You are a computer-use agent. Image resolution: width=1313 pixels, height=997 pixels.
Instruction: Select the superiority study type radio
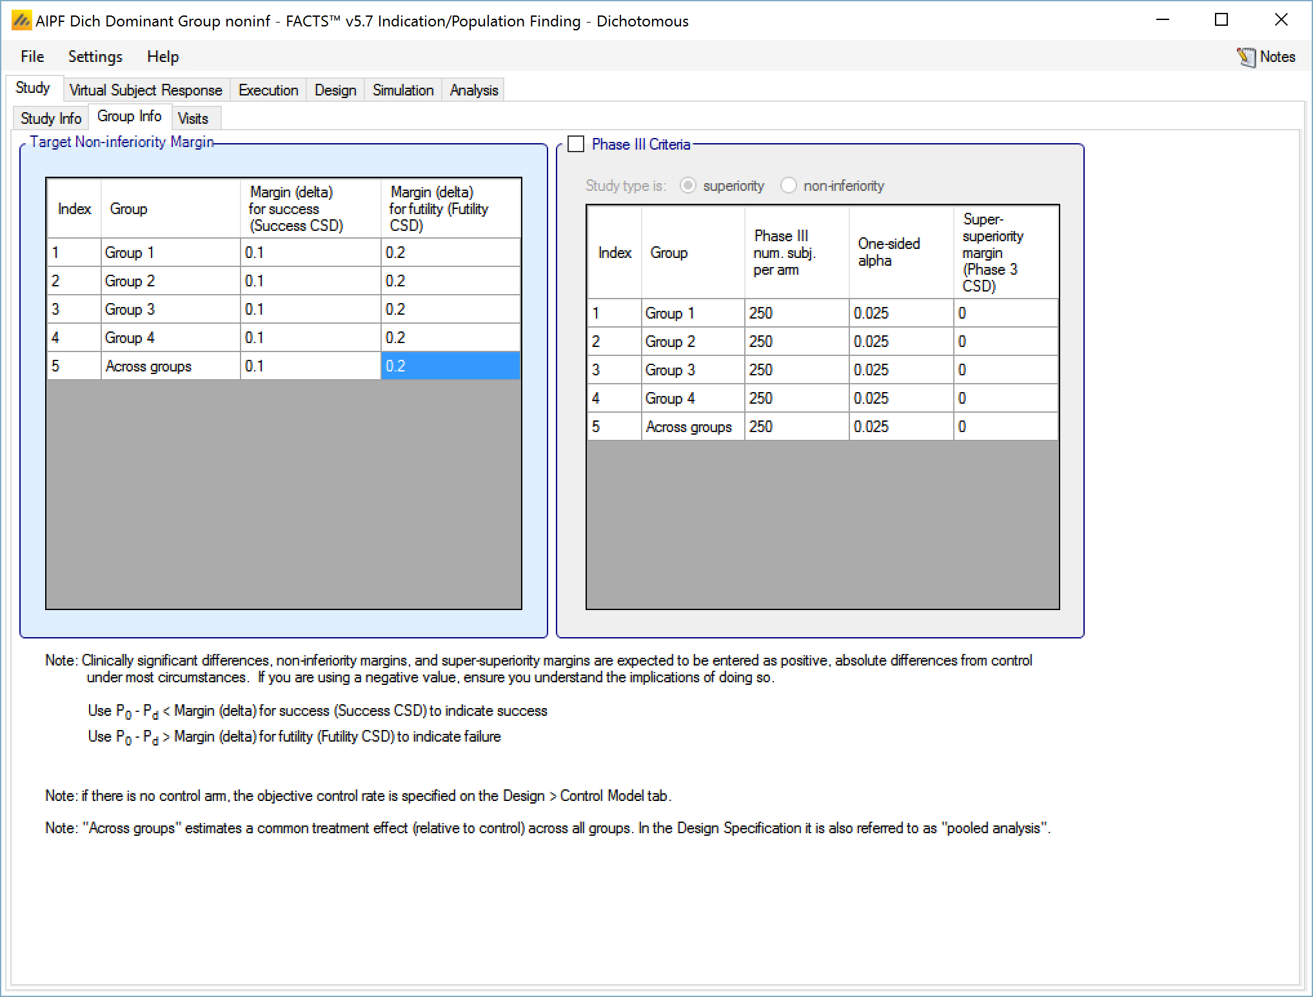(688, 186)
